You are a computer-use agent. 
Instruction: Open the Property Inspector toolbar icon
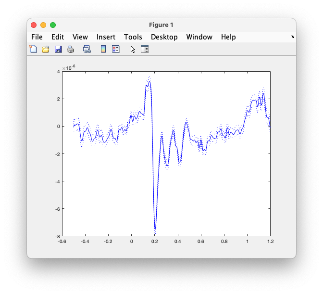point(145,49)
